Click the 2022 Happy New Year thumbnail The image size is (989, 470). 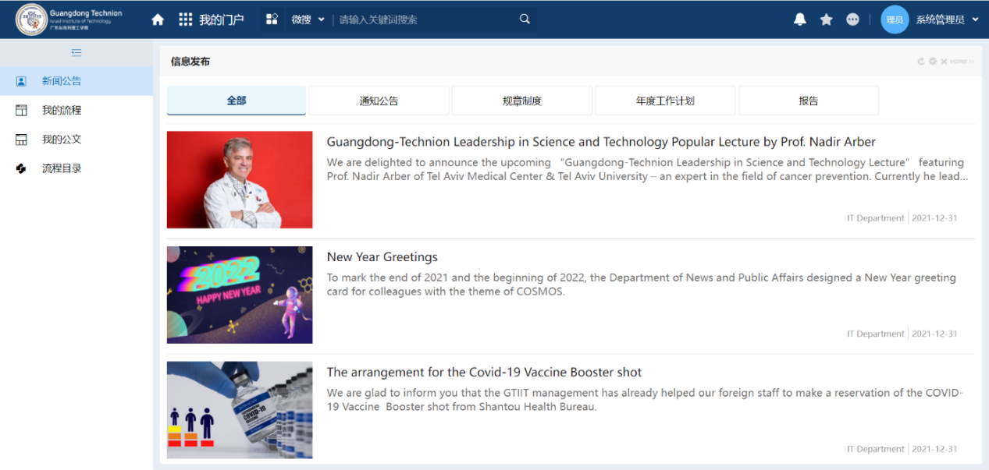240,295
